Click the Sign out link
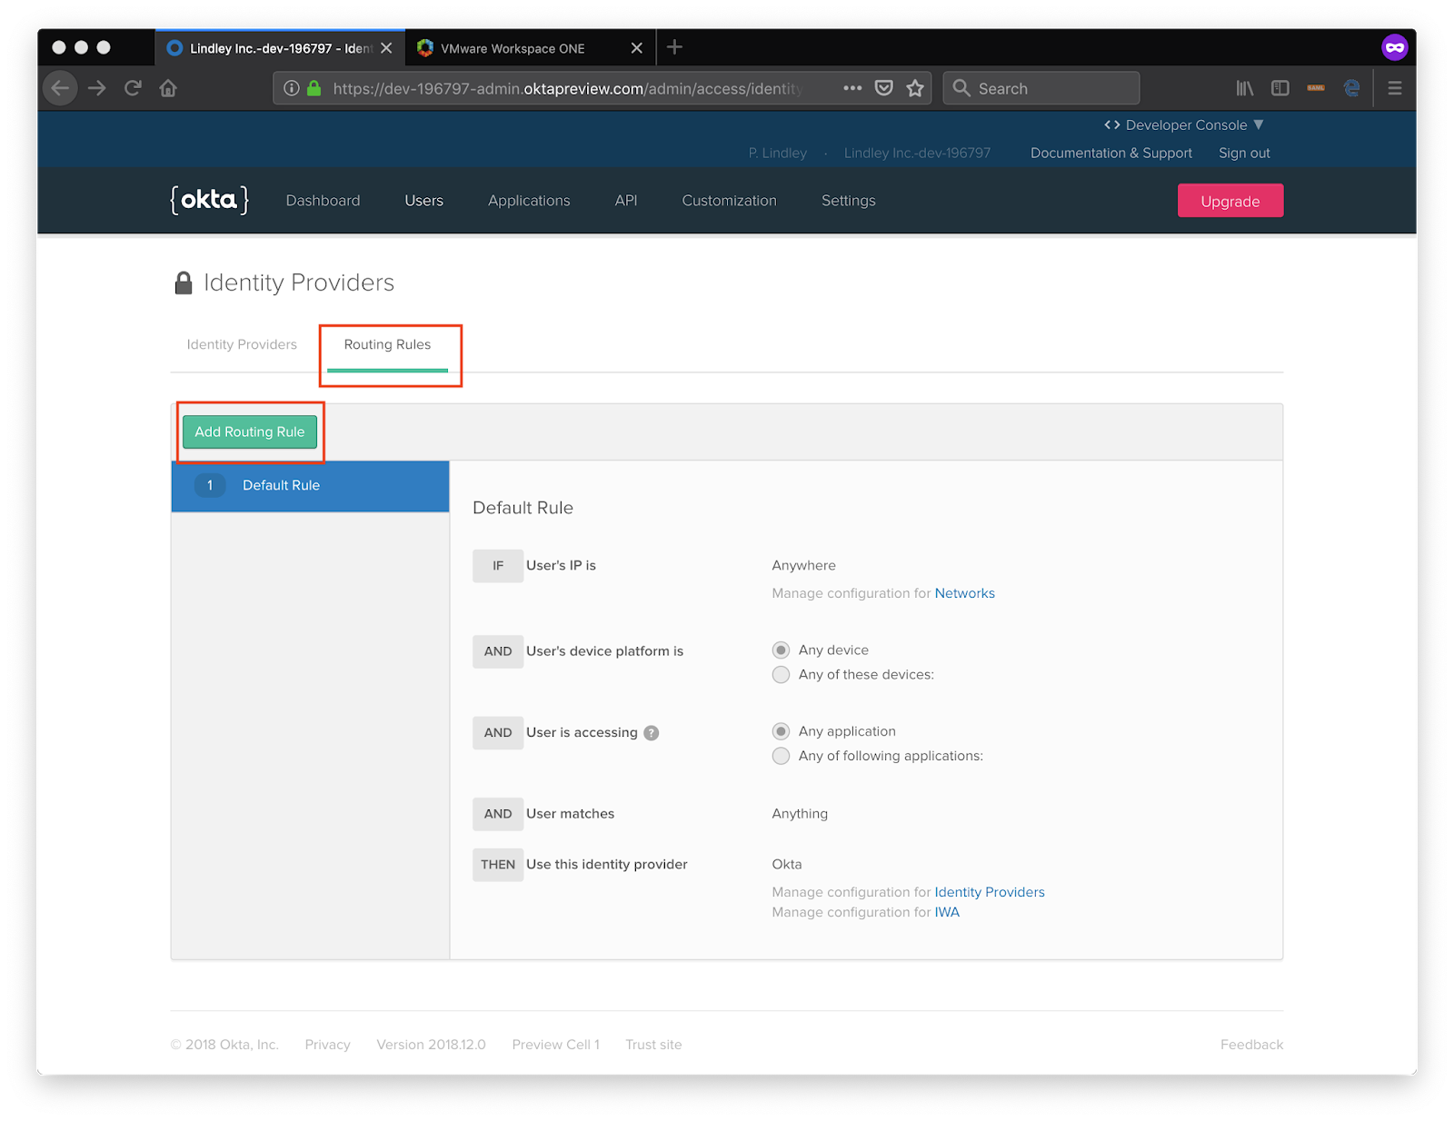1454x1121 pixels. coord(1244,153)
